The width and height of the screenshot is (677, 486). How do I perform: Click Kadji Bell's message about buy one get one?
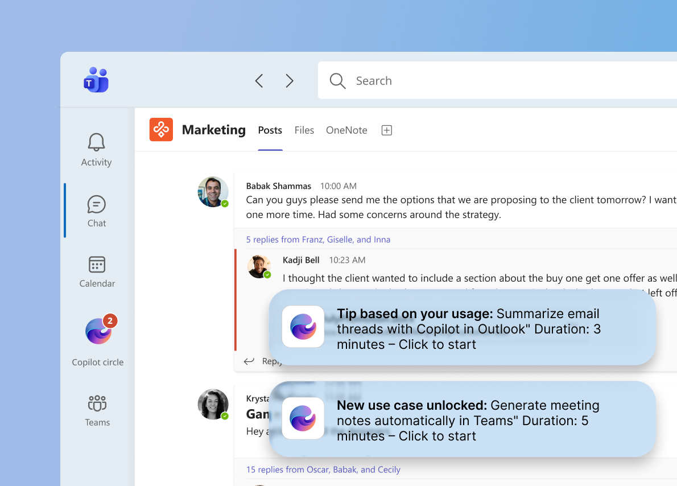pyautogui.click(x=479, y=278)
